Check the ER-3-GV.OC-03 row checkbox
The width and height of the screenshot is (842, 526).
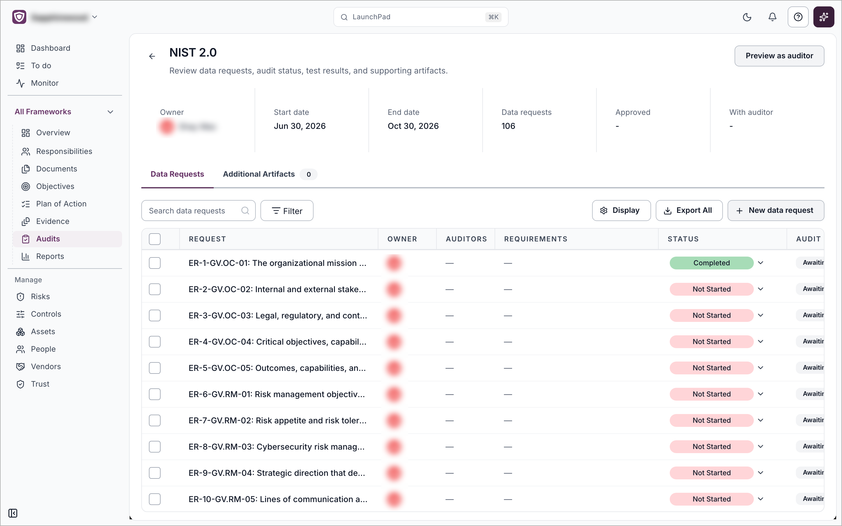(155, 315)
